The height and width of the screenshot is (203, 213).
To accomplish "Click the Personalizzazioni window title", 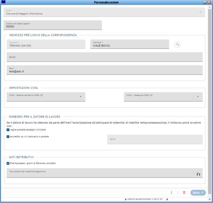I will (x=106, y=2).
